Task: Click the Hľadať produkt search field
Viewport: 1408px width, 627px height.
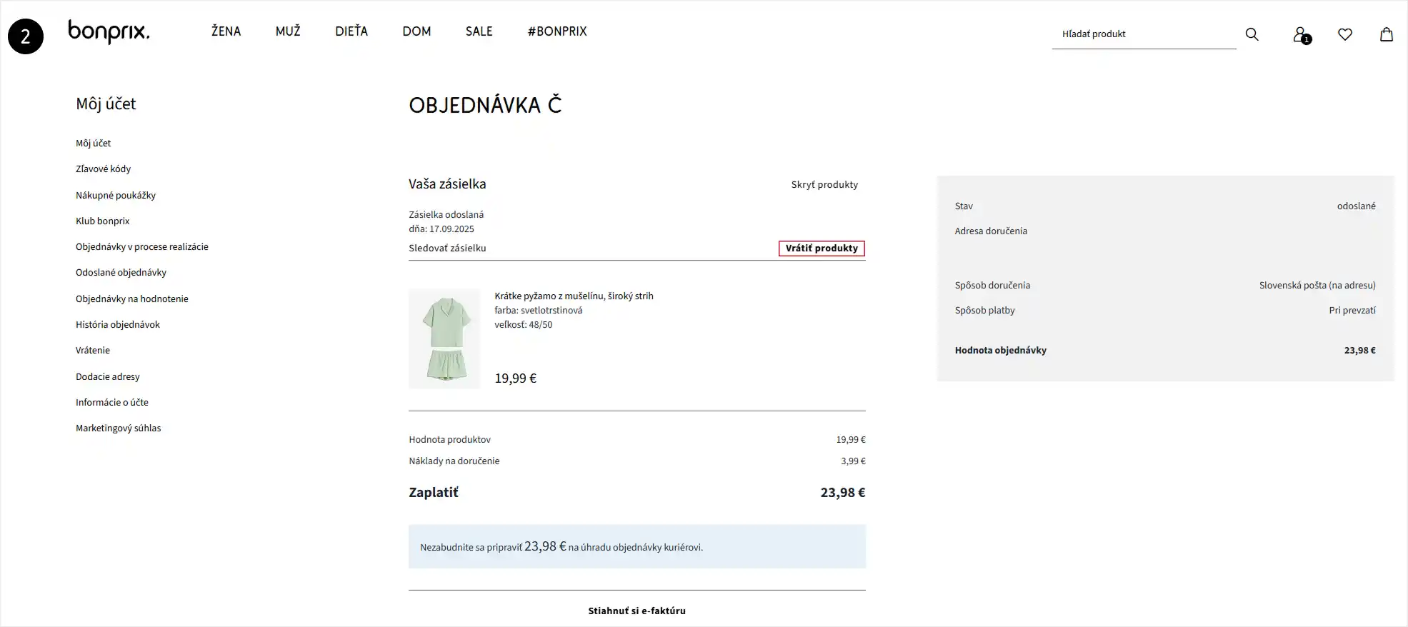Action: click(x=1143, y=34)
